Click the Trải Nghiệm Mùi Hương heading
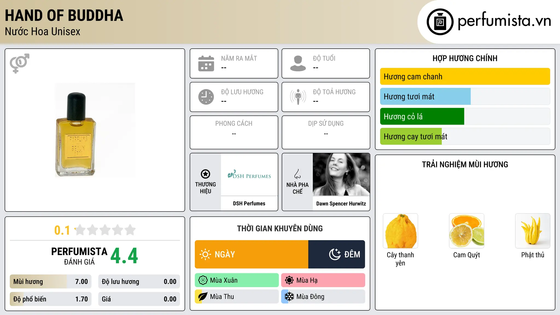 pyautogui.click(x=465, y=164)
